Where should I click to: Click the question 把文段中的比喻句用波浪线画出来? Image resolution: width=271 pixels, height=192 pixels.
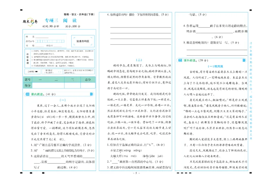139,167
